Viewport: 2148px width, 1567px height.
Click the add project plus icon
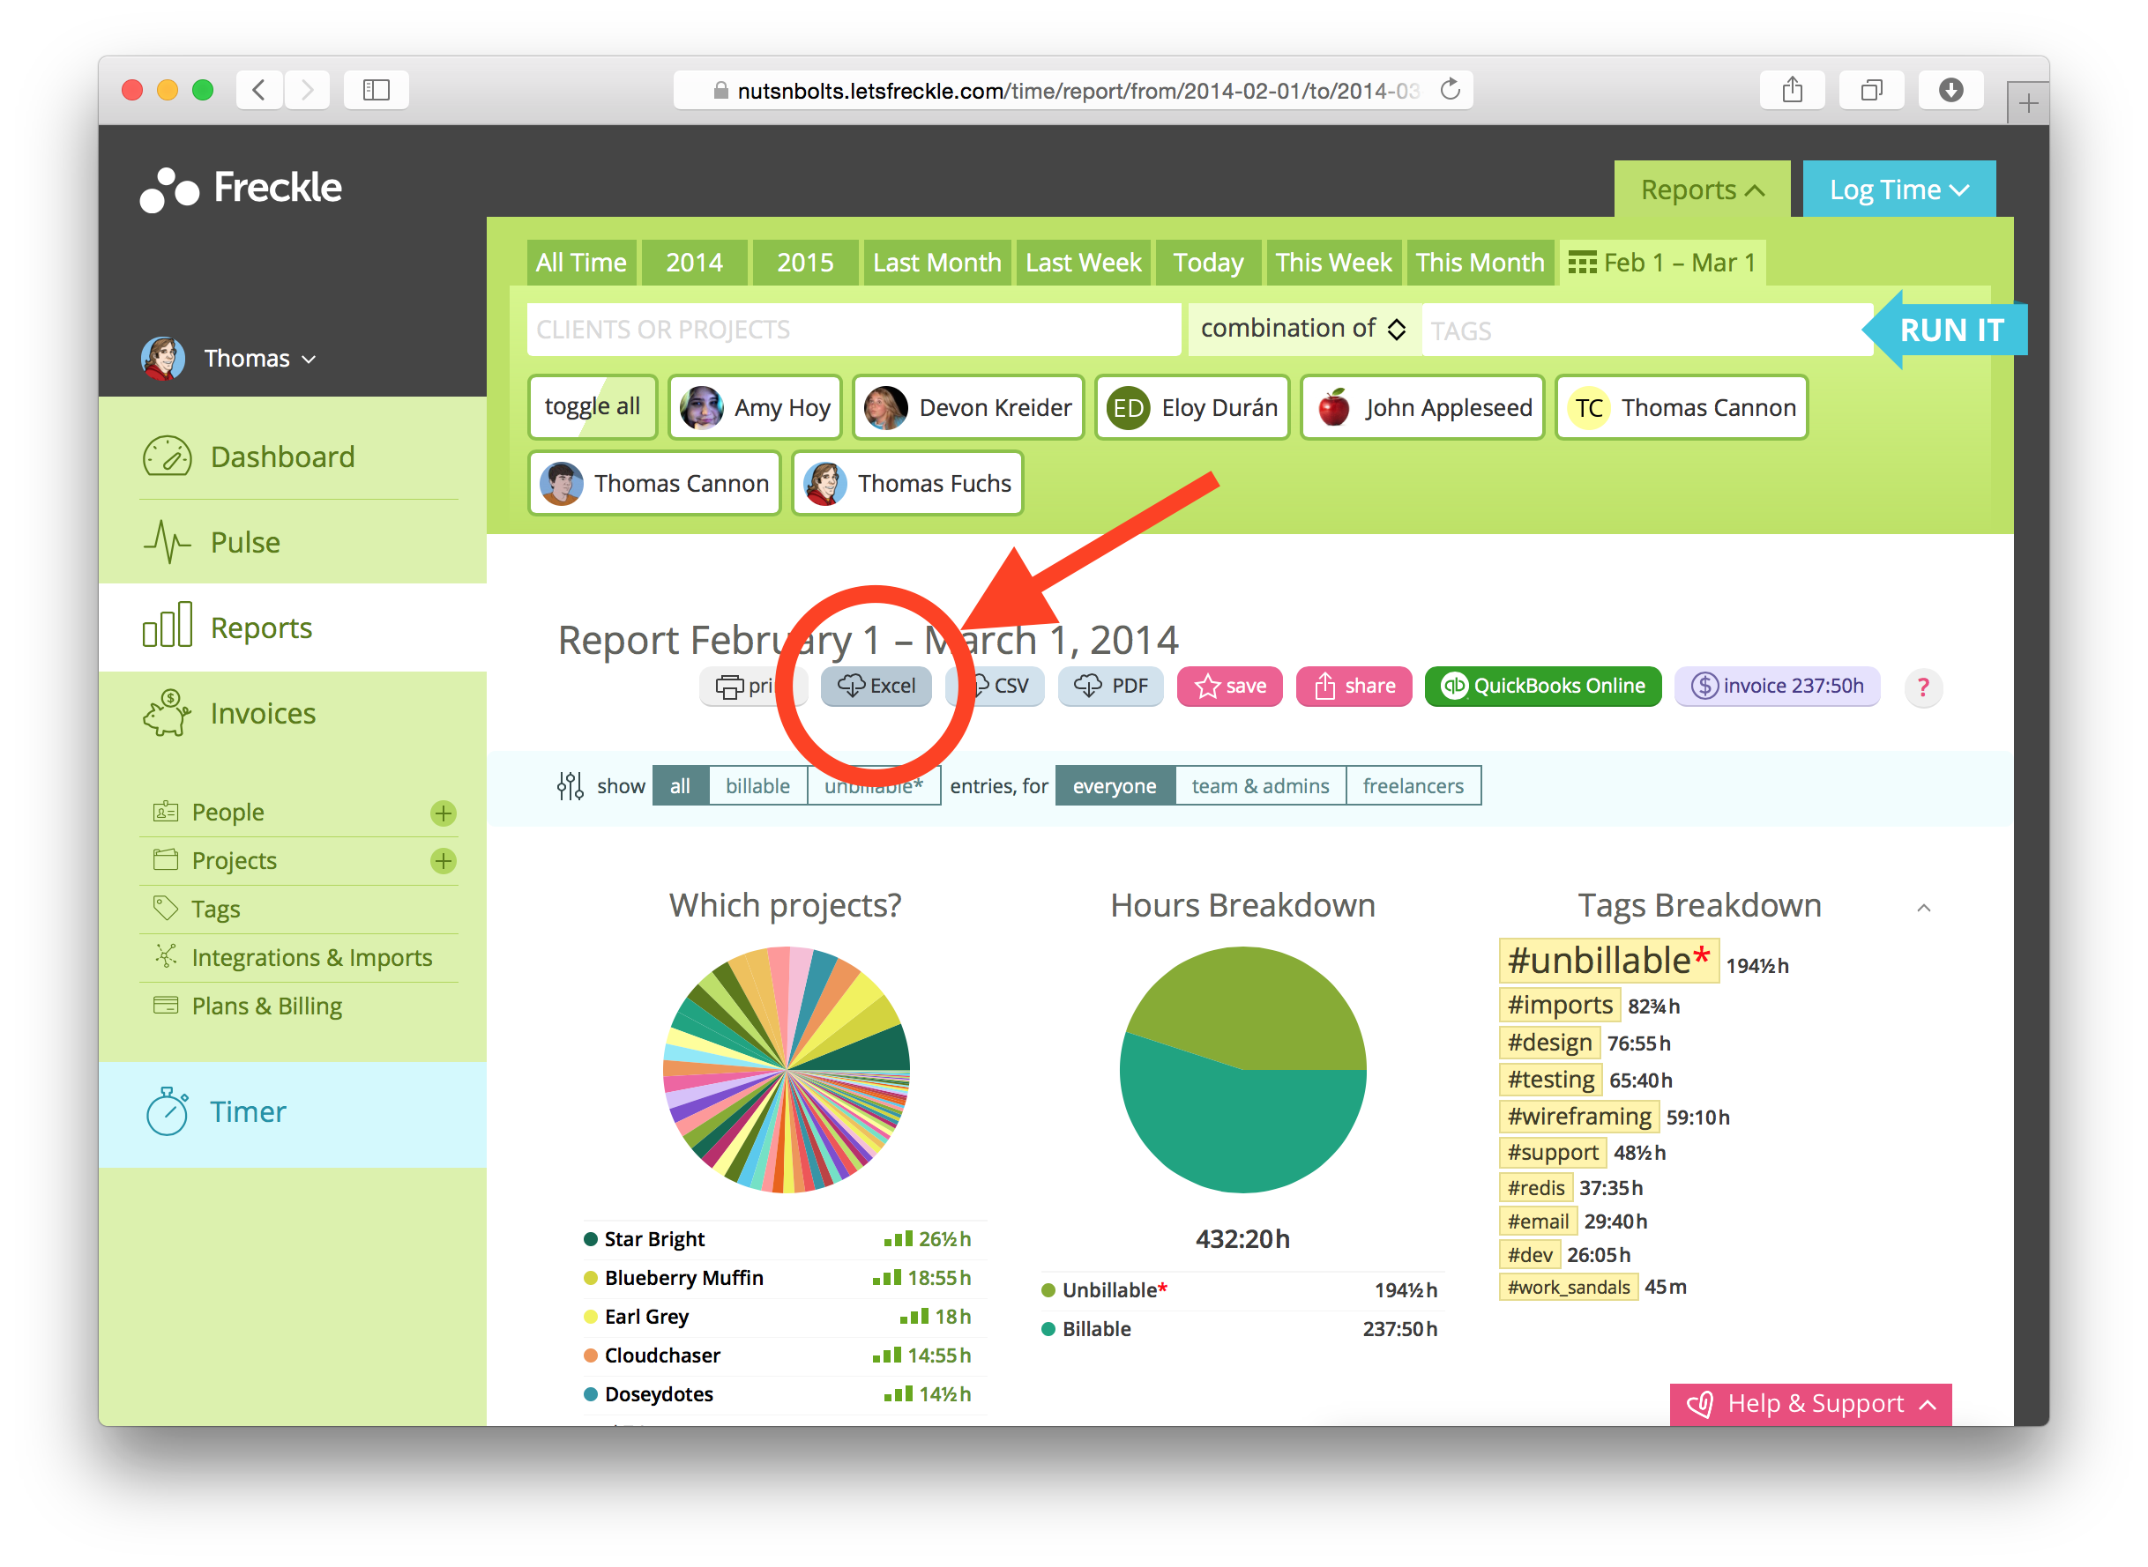[443, 861]
